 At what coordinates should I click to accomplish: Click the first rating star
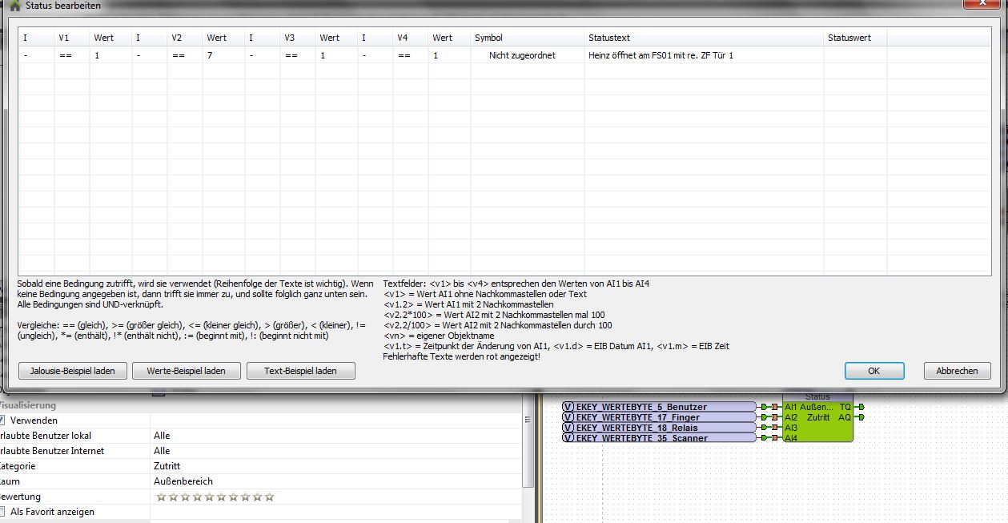click(161, 497)
